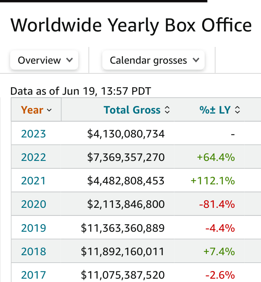261x282 pixels.
Task: Click the $7,369,357,270 gross cell
Action: pyautogui.click(x=126, y=158)
